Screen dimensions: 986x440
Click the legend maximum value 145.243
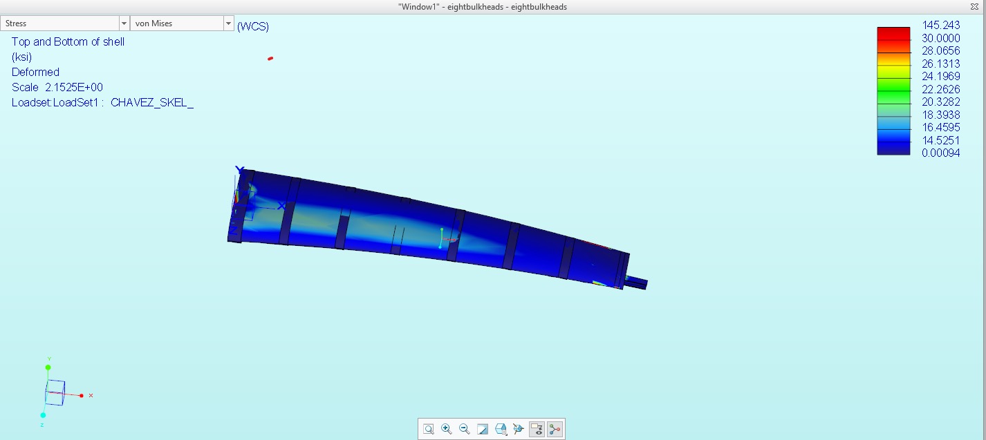pyautogui.click(x=941, y=26)
